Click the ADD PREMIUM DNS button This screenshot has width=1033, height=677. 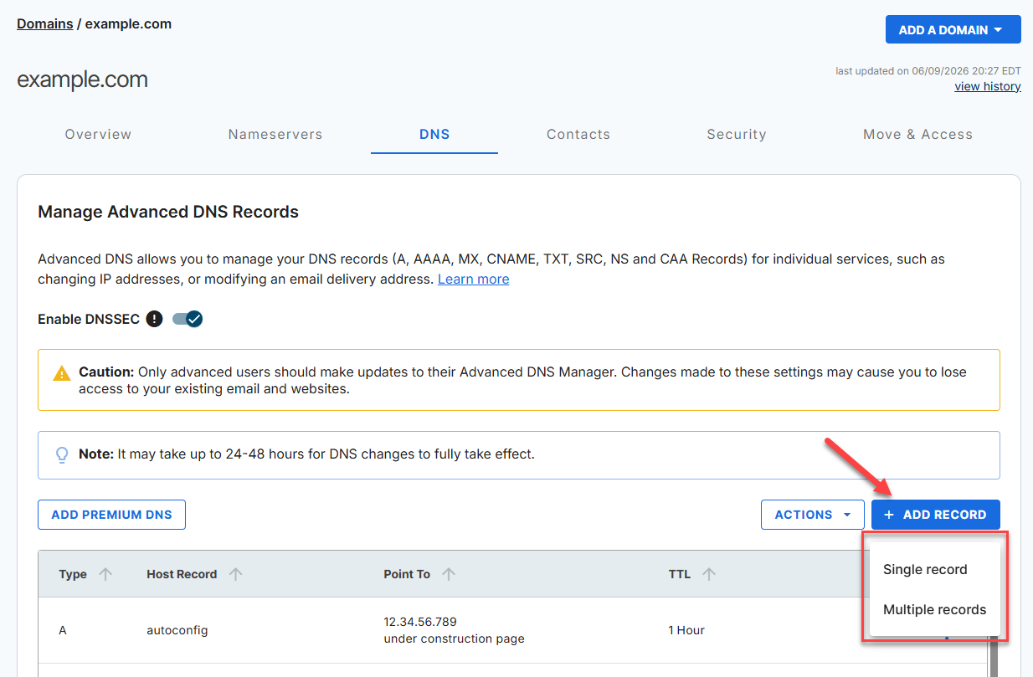pyautogui.click(x=111, y=515)
